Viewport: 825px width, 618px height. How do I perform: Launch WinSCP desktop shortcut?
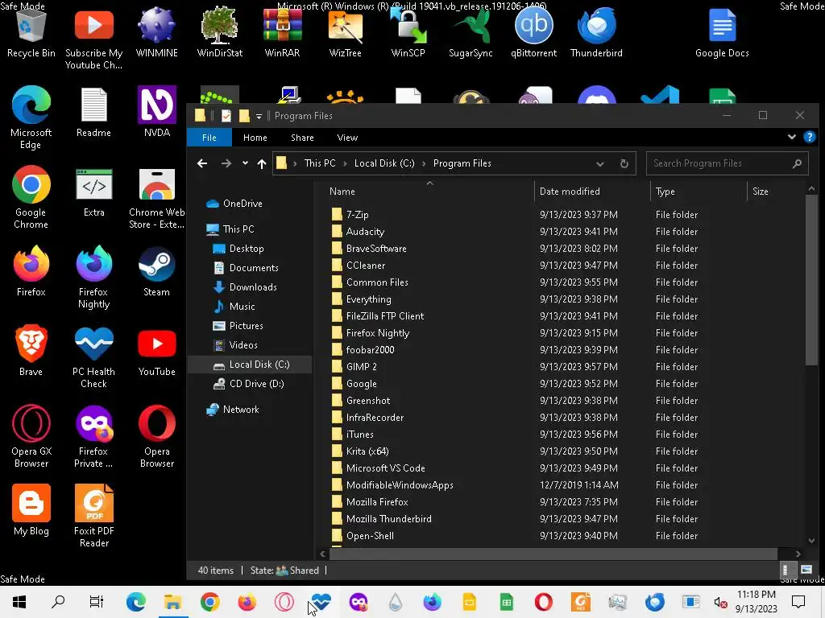click(408, 32)
